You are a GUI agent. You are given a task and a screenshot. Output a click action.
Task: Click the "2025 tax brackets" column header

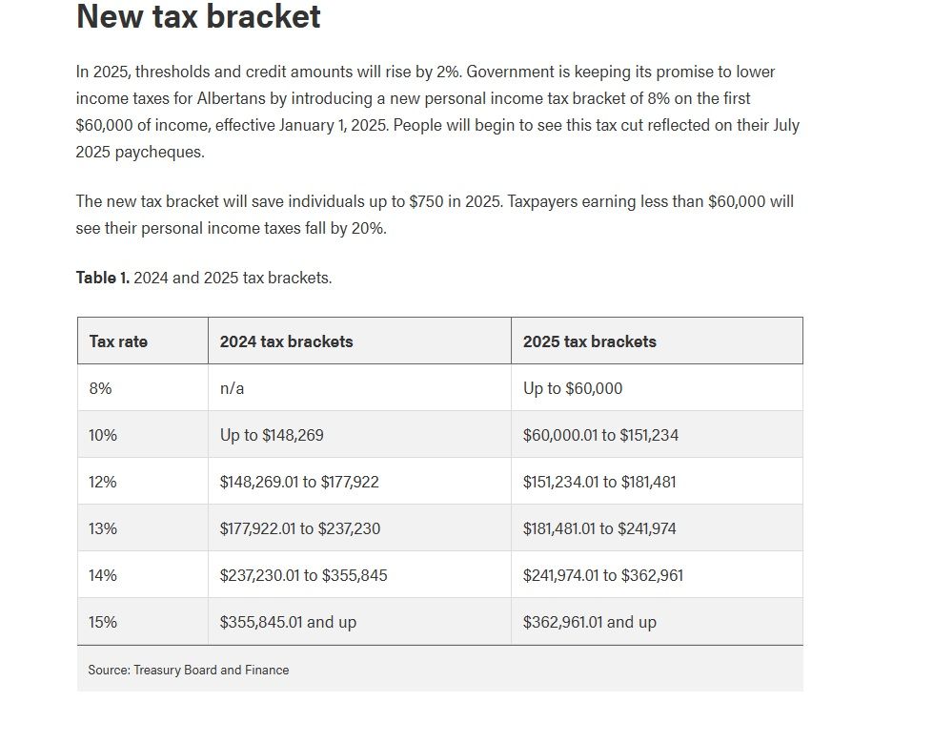pyautogui.click(x=589, y=341)
